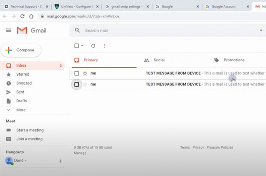This screenshot has width=266, height=176.
Task: Toggle the select-all checkbox in toolbar
Action: click(x=76, y=46)
